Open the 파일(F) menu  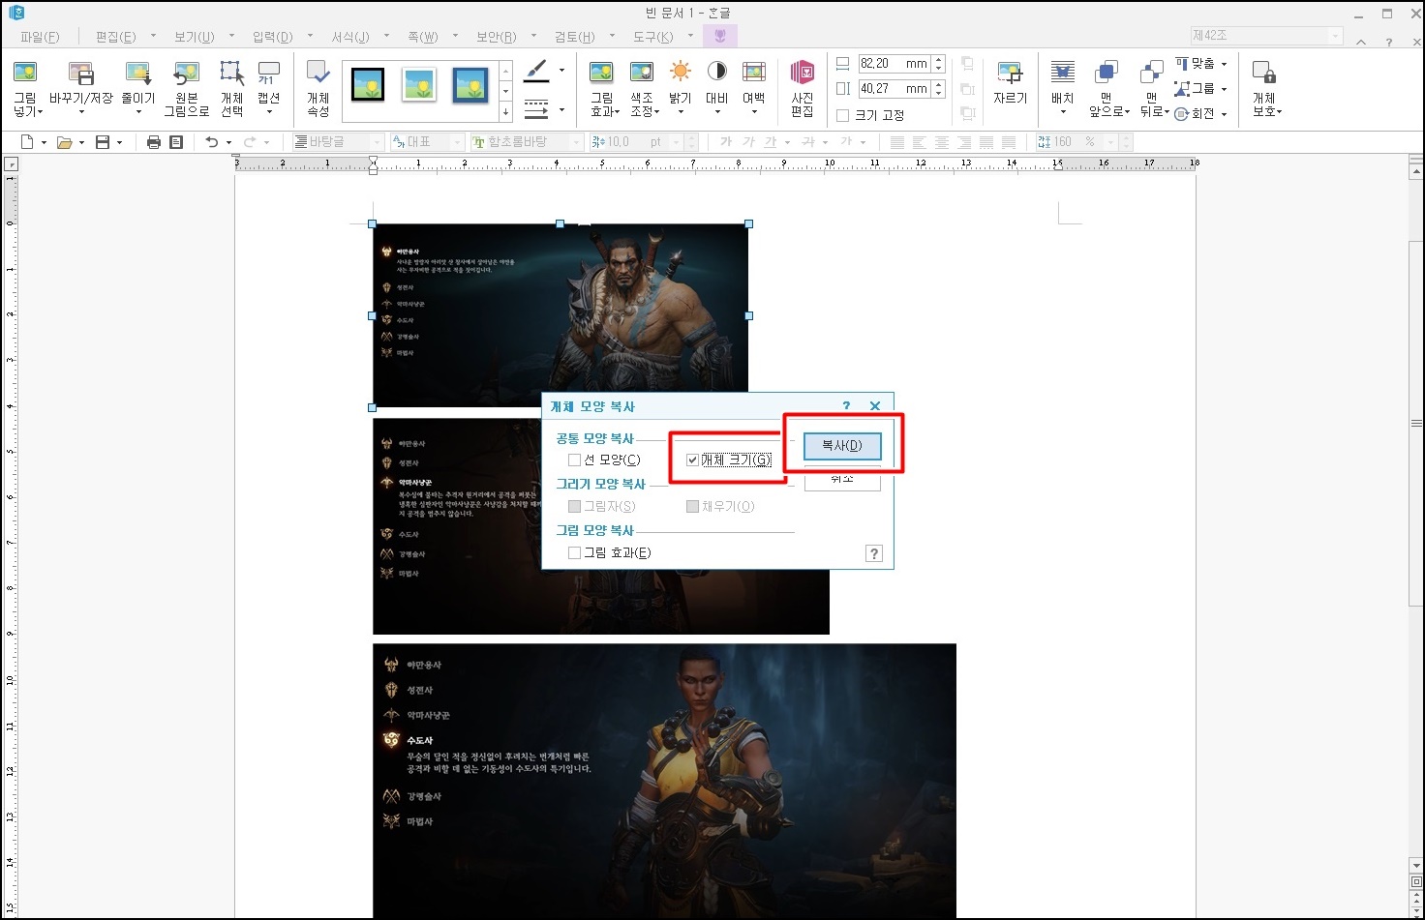pyautogui.click(x=40, y=37)
